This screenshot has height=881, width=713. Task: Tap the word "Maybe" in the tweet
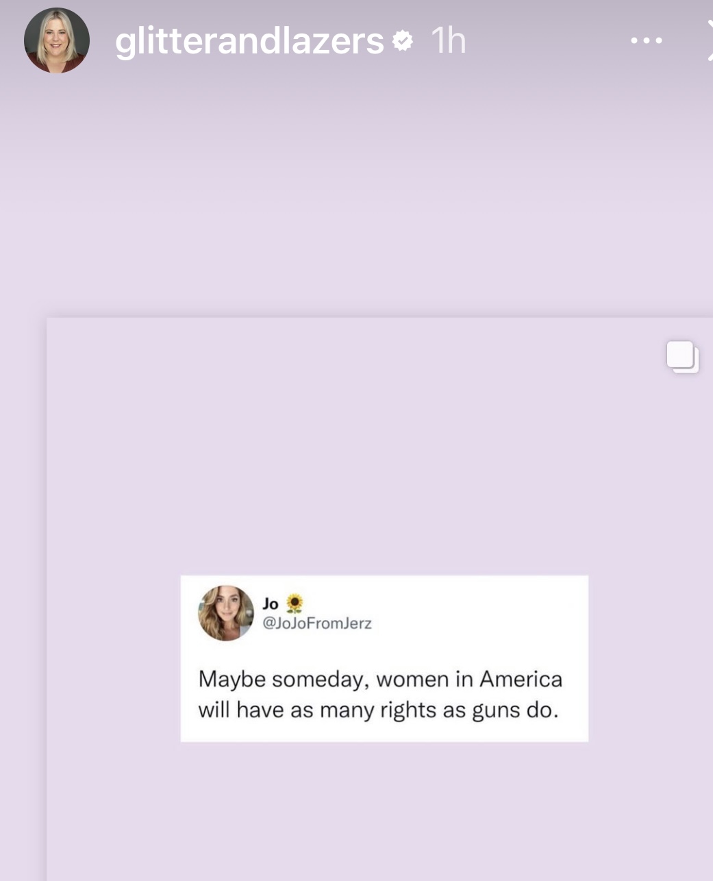tap(232, 679)
